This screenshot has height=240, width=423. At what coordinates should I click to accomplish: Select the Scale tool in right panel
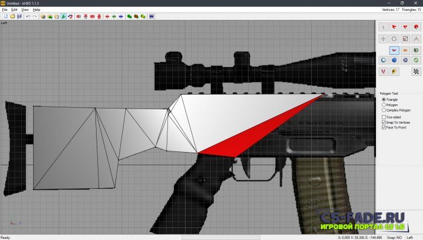point(405,39)
